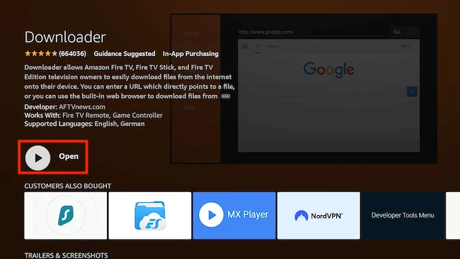
Task: Open the Downloader app
Action: pyautogui.click(x=53, y=157)
